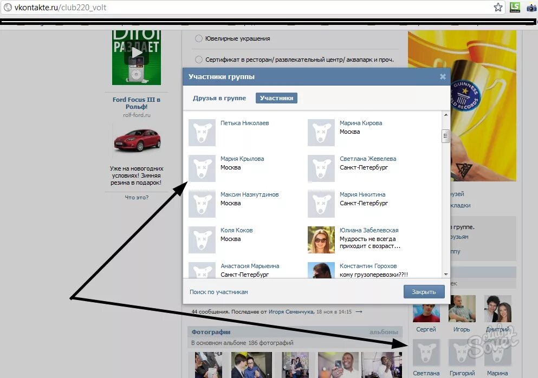Image resolution: width=538 pixels, height=378 pixels.
Task: Open the Игоря Семенчука author link
Action: [x=290, y=312]
